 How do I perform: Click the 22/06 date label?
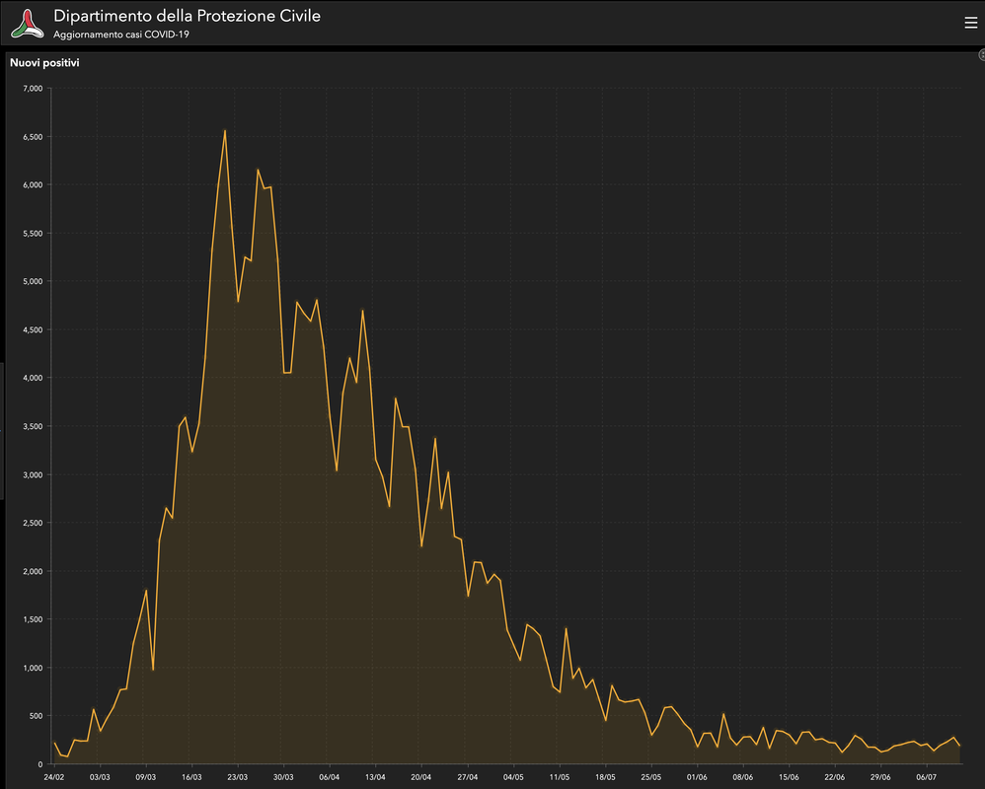click(x=834, y=777)
